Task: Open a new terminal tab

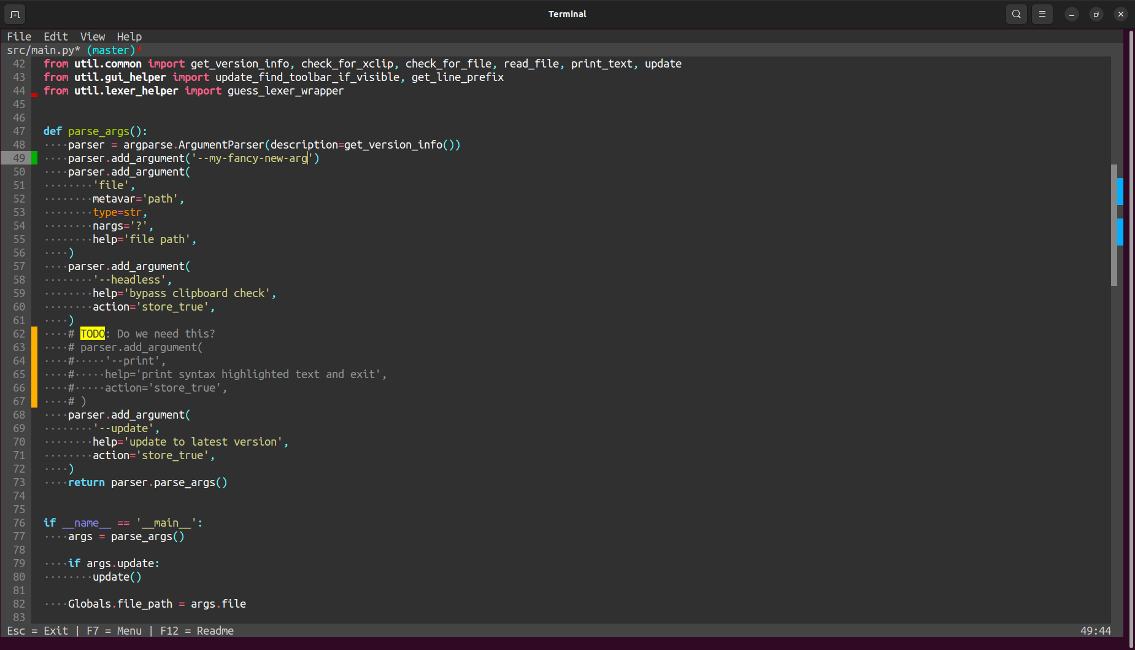Action: tap(15, 14)
